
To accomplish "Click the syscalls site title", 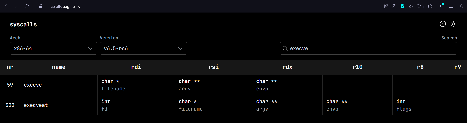I will click(23, 24).
